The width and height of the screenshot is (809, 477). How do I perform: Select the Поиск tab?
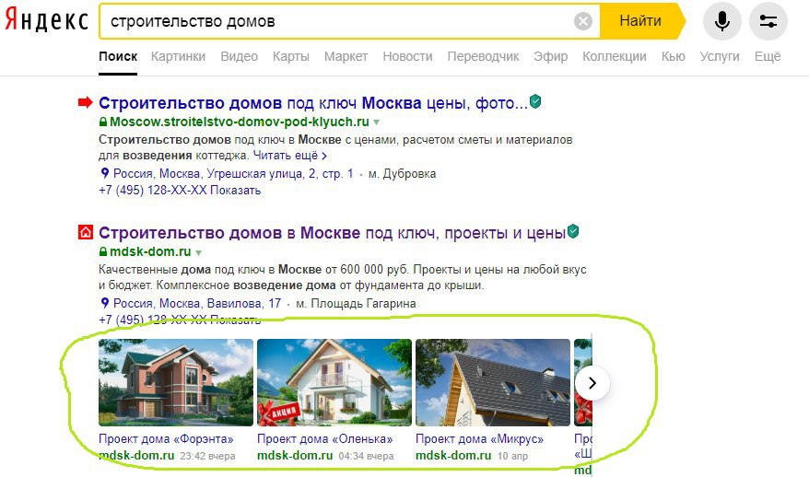[x=118, y=57]
